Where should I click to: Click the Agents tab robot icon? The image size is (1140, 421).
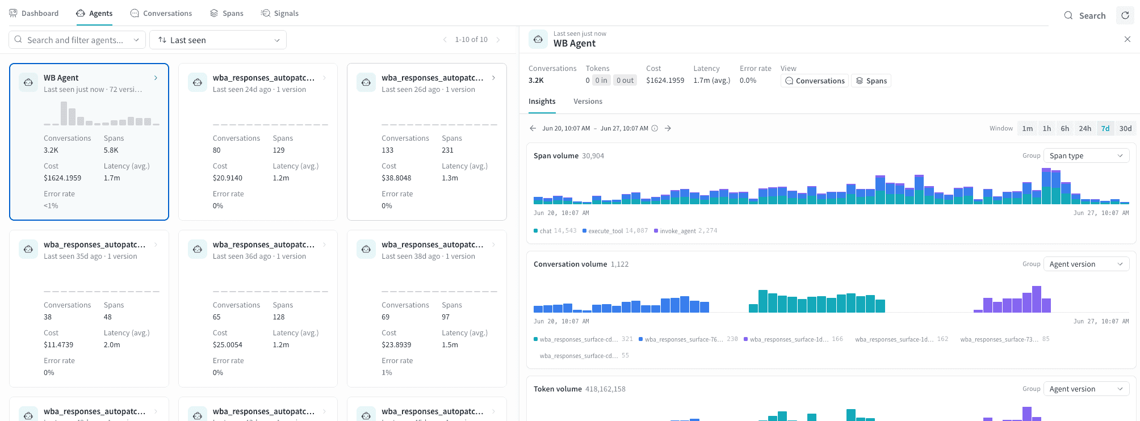81,13
